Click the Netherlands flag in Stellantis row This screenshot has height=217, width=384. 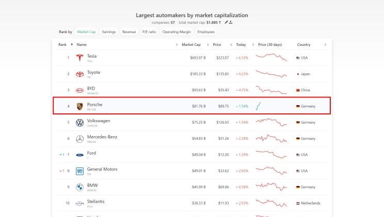tap(298, 203)
